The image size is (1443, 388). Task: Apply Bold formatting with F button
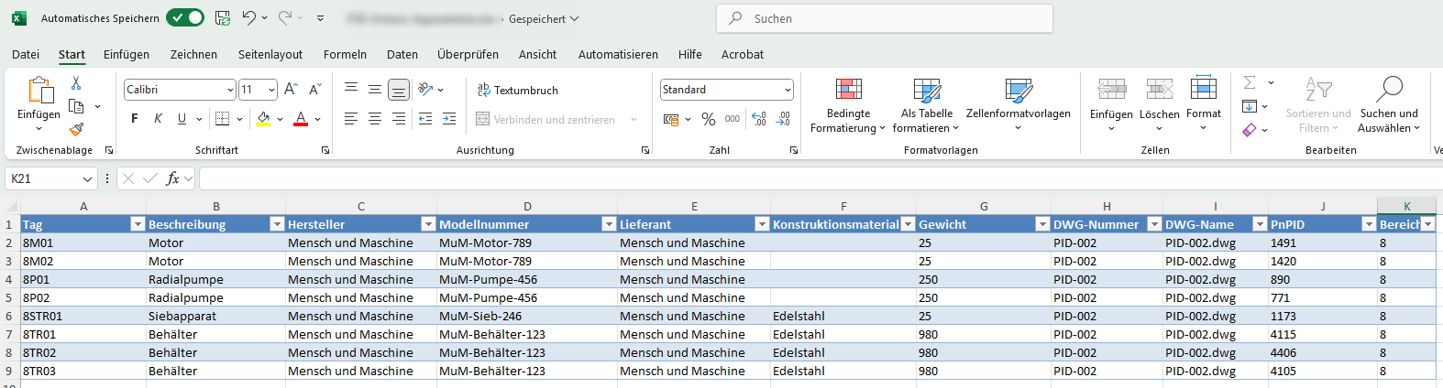[135, 119]
